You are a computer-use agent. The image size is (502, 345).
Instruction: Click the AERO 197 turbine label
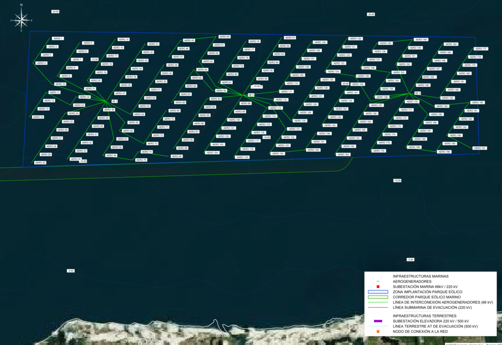pyautogui.click(x=479, y=148)
